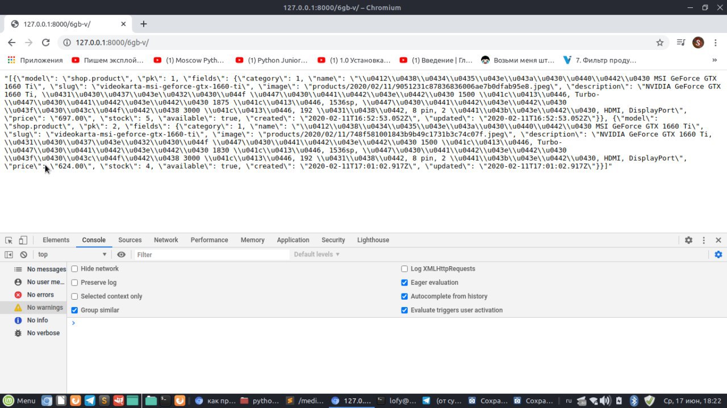
Task: Open the Chromium profile avatar
Action: [x=699, y=43]
